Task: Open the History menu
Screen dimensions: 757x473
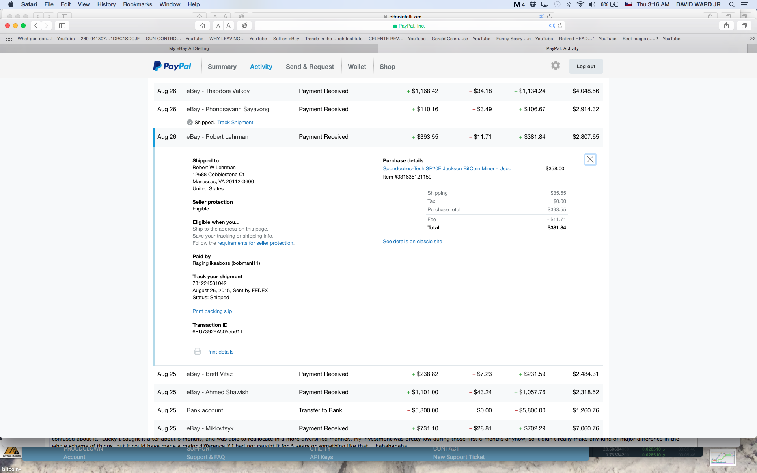Action: [106, 4]
